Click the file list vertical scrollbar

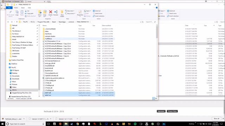[157, 32]
